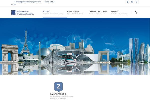Open the YouTube social icon
Viewport: 150px width, 100px height.
coord(128,2)
